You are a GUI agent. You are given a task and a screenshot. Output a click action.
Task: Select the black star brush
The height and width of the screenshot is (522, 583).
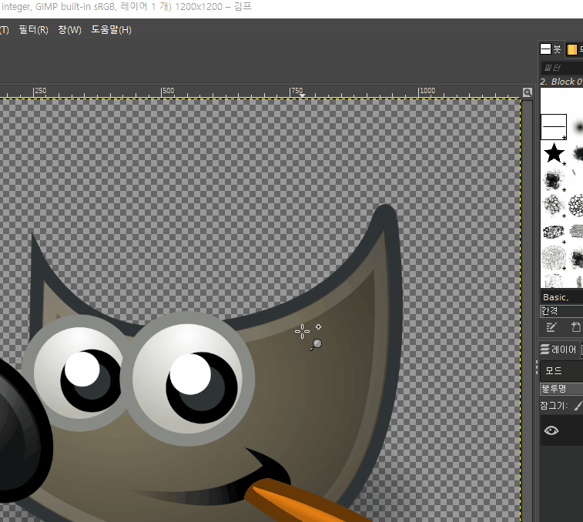554,152
